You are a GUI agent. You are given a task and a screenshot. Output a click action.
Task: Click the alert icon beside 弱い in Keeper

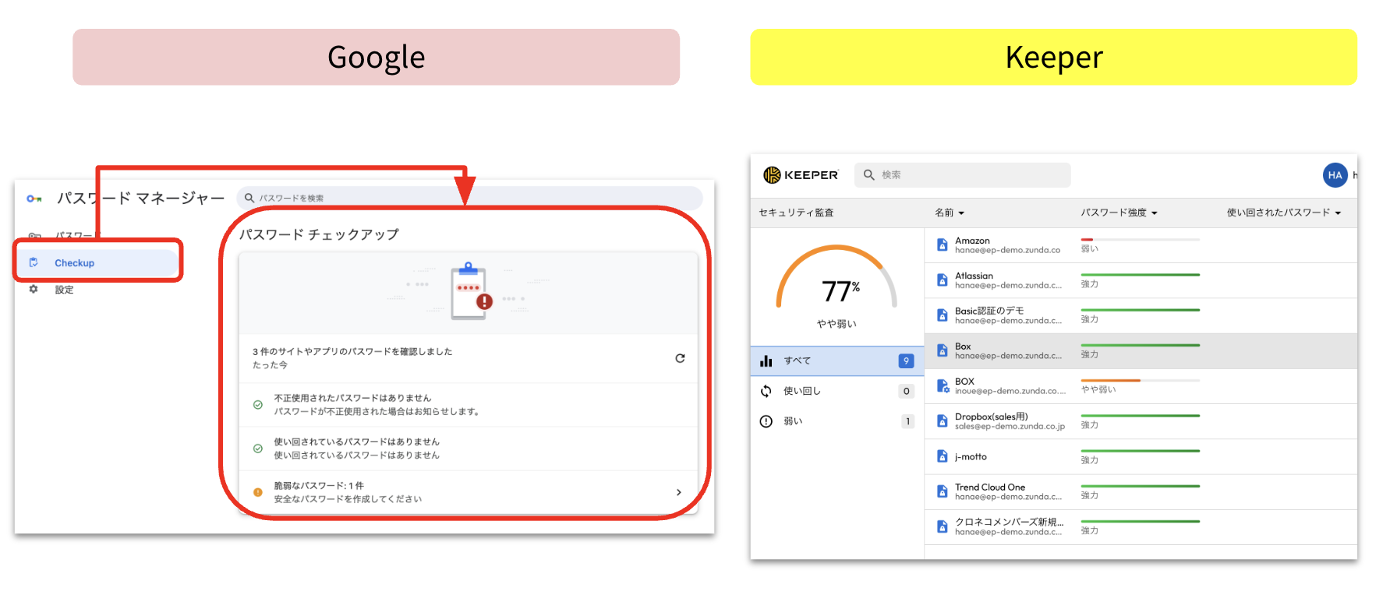pos(766,421)
